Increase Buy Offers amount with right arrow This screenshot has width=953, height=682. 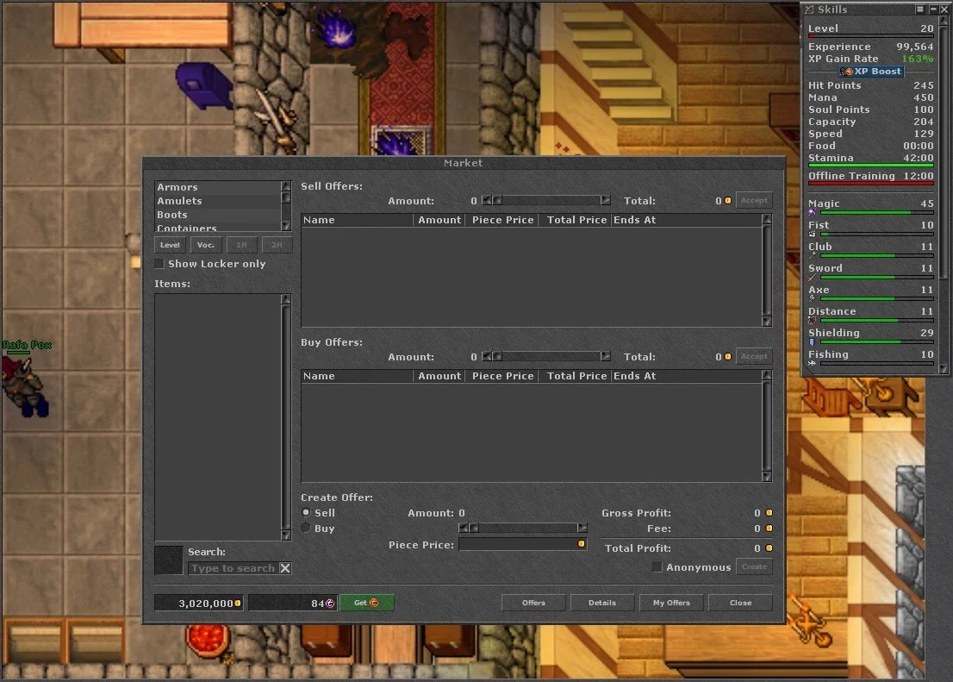606,356
